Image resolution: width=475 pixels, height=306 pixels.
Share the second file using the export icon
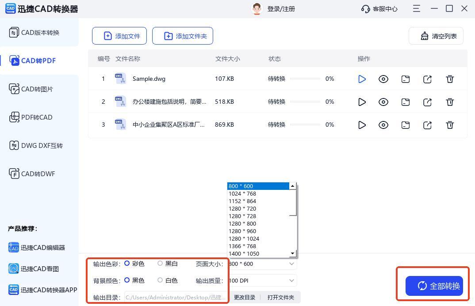click(x=427, y=102)
